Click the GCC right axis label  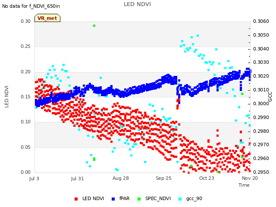270,97
